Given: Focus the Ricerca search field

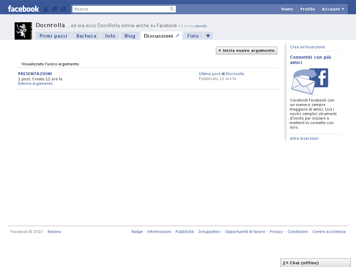Looking at the screenshot, I should (x=120, y=9).
